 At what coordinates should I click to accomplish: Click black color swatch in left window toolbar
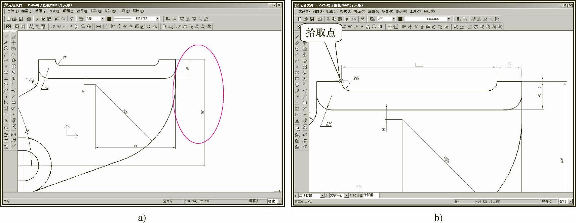pyautogui.click(x=109, y=19)
